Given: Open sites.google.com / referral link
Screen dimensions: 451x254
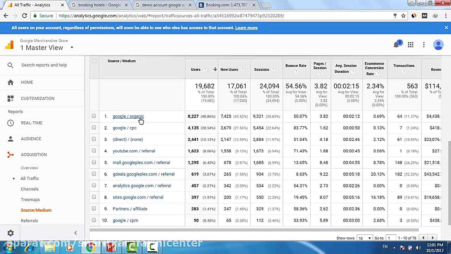Looking at the screenshot, I should (138, 197).
